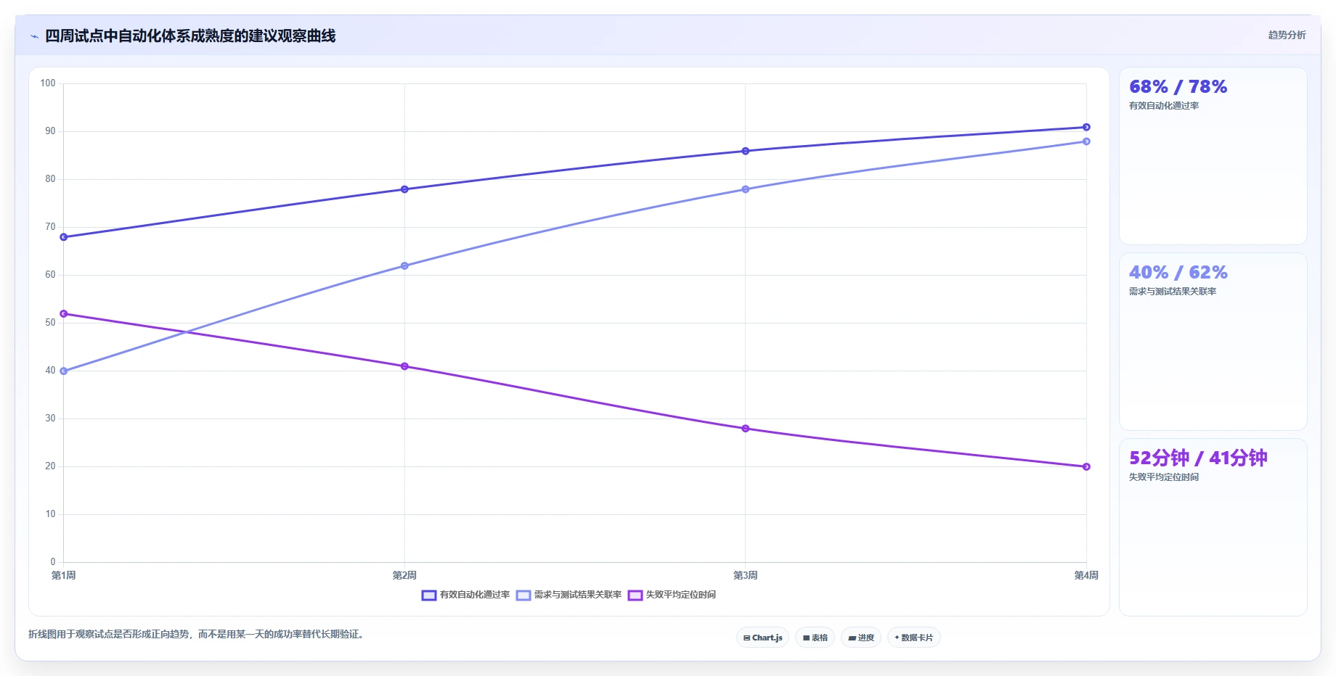The height and width of the screenshot is (676, 1336).
Task: Click the 进度 chip
Action: pos(861,638)
